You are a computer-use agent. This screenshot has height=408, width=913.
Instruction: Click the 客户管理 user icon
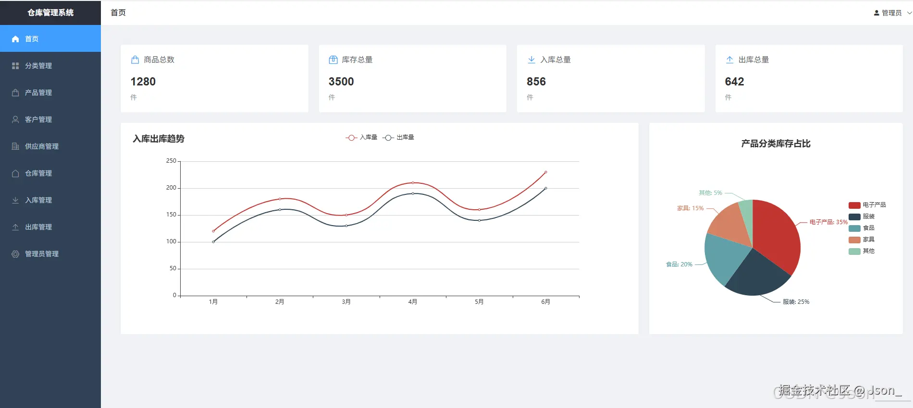[15, 120]
